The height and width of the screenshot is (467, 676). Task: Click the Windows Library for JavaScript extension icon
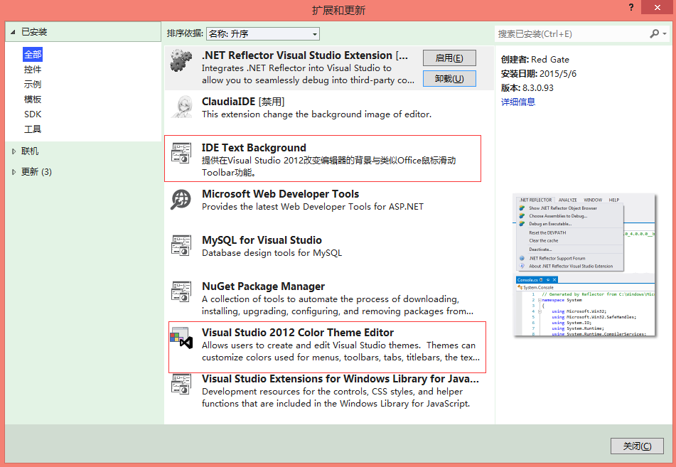pyautogui.click(x=181, y=384)
